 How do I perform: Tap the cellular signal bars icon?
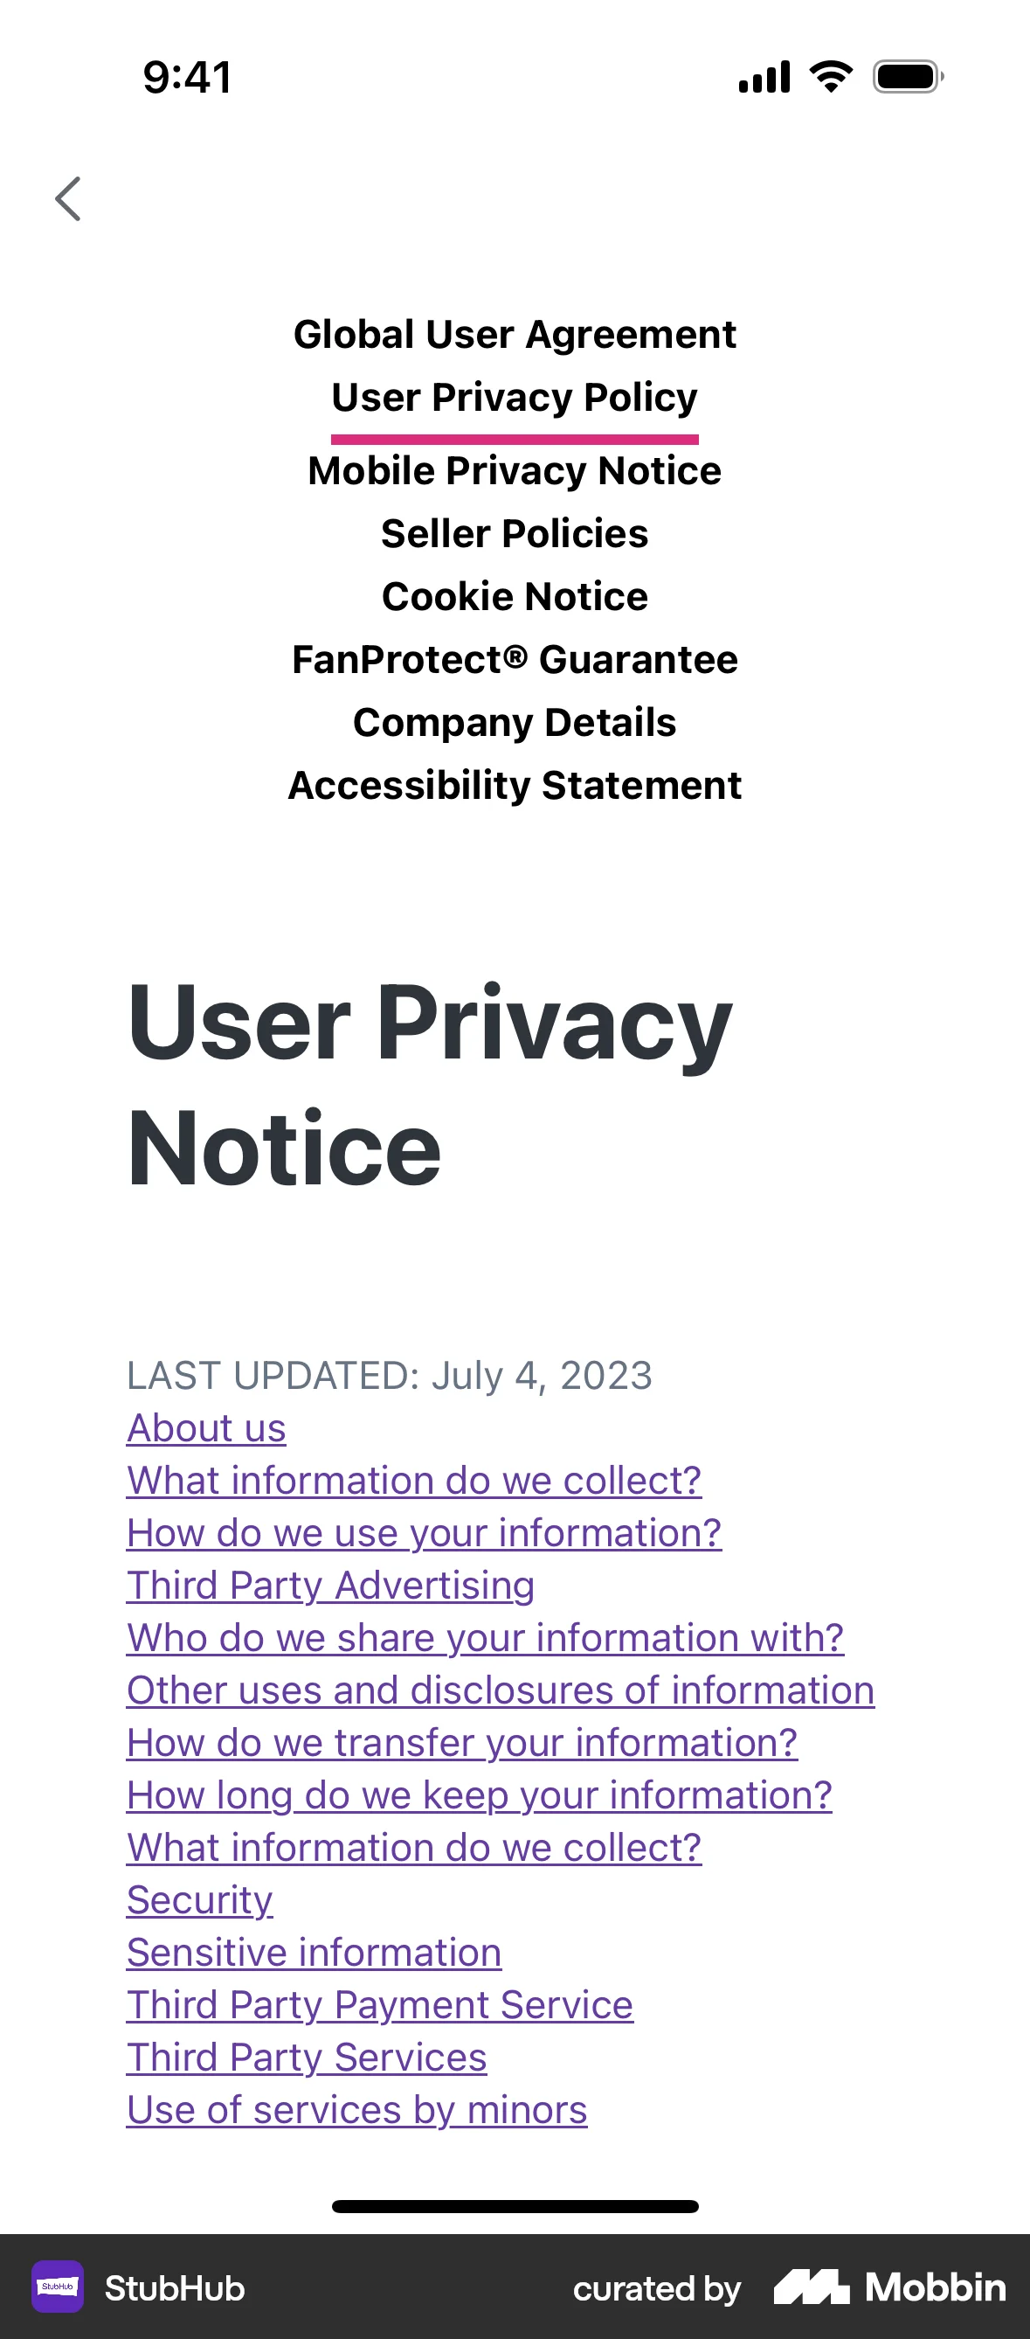pos(764,76)
